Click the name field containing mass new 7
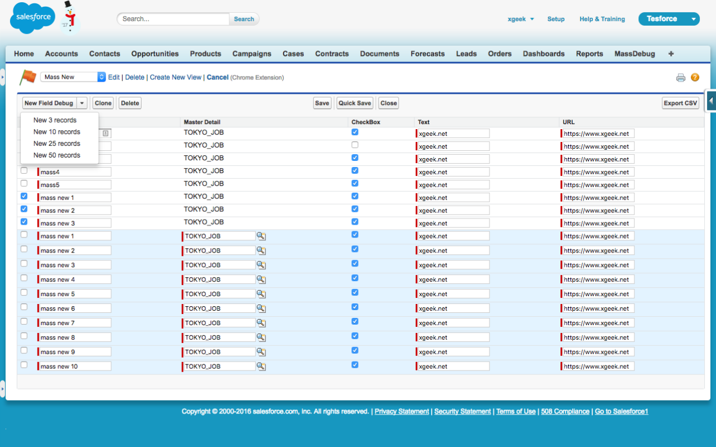Viewport: 716px width, 447px height. [74, 323]
